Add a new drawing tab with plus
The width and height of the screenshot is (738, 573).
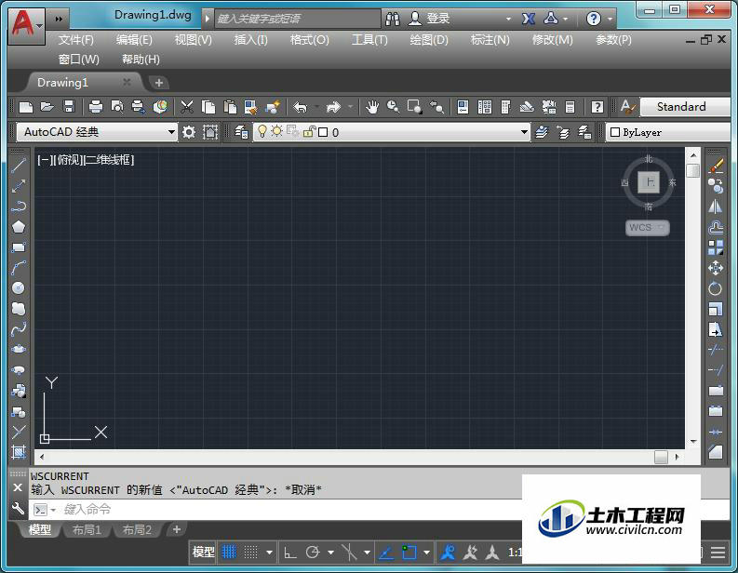(x=159, y=83)
